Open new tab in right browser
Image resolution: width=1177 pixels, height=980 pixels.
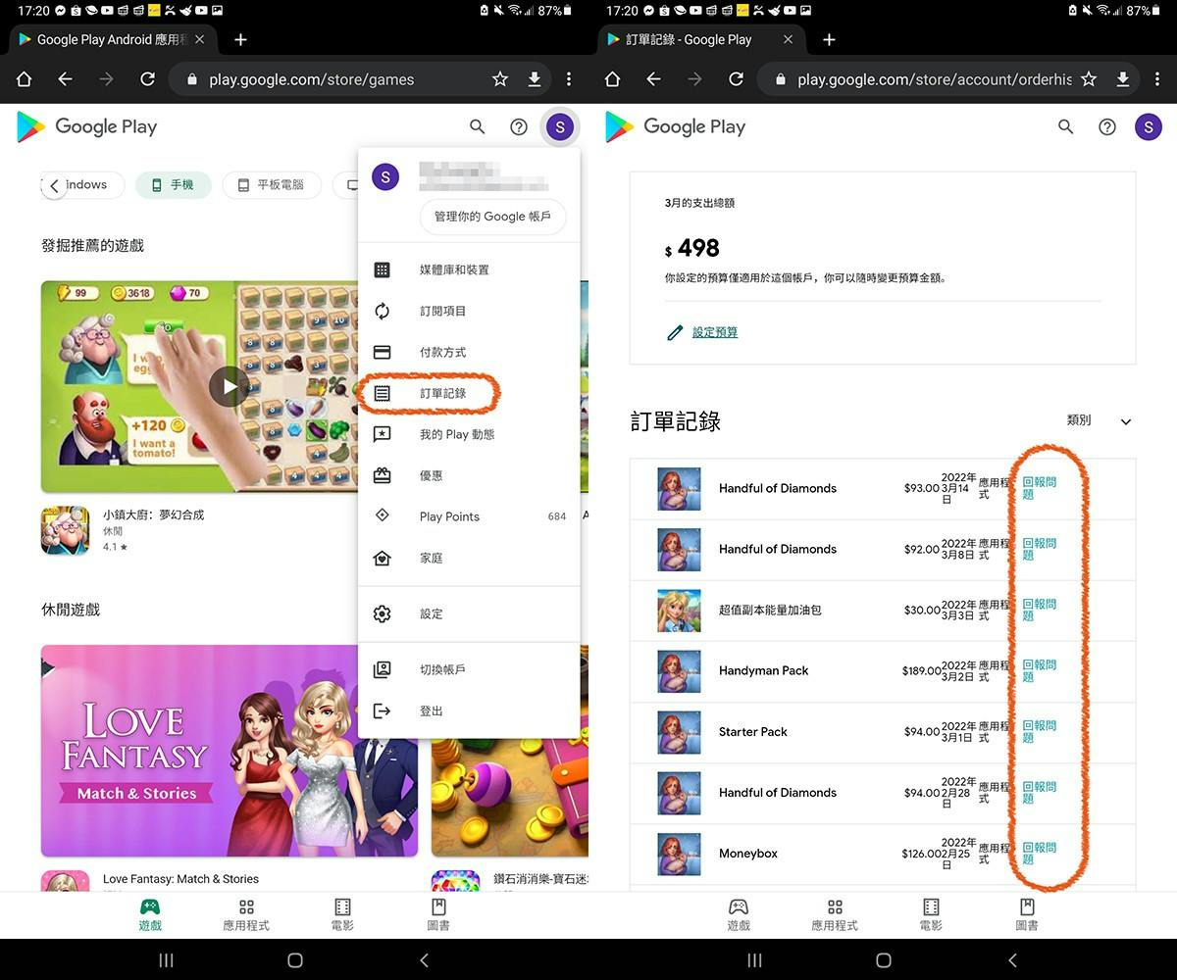click(x=829, y=40)
